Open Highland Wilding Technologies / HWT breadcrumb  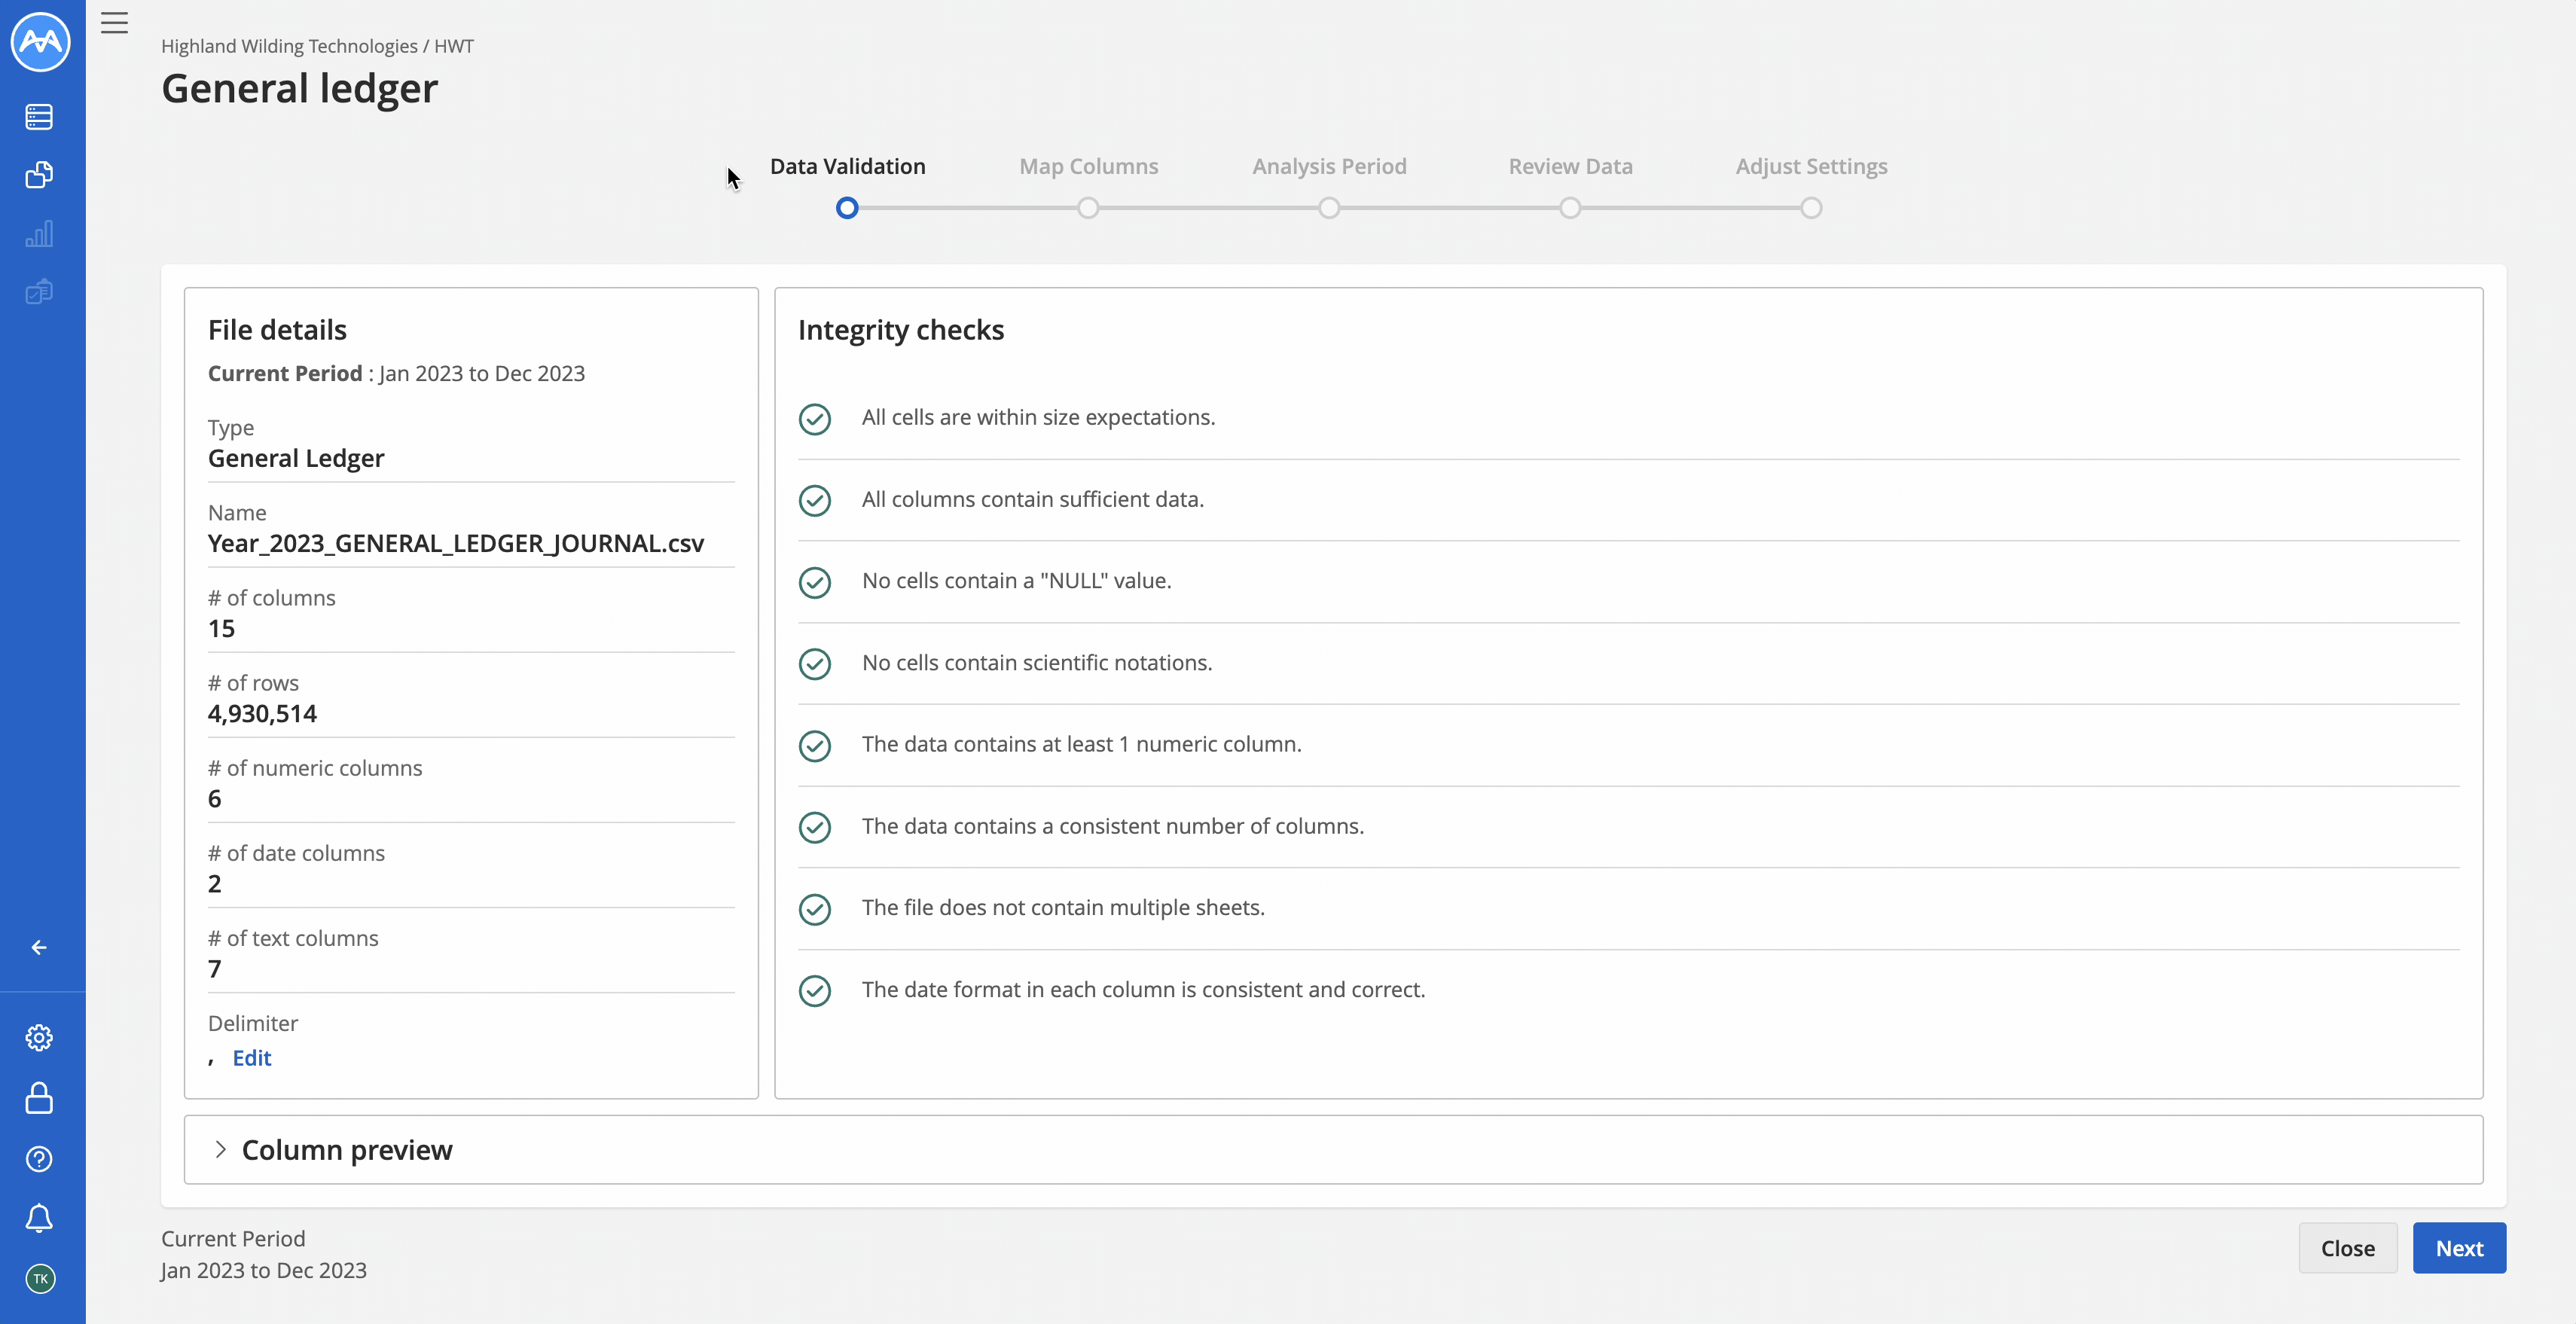317,46
